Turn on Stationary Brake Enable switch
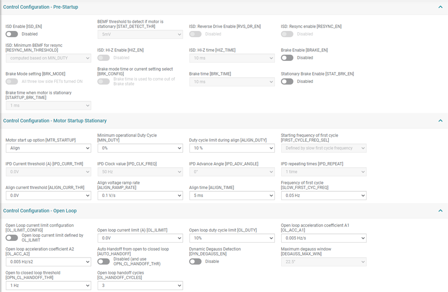This screenshot has height=292, width=448. [287, 82]
